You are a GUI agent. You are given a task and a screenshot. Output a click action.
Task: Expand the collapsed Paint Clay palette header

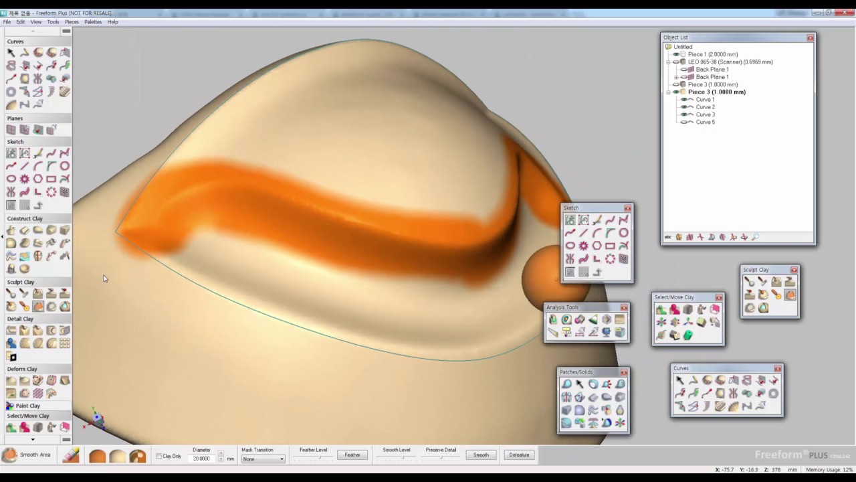point(37,406)
